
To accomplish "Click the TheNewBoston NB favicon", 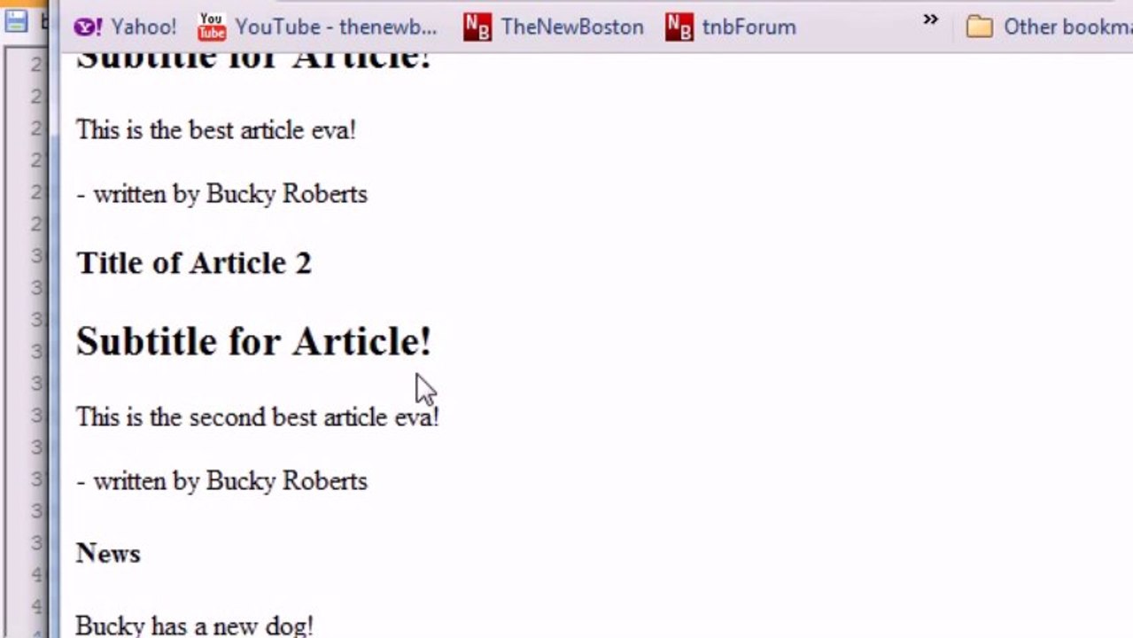I will point(477,27).
